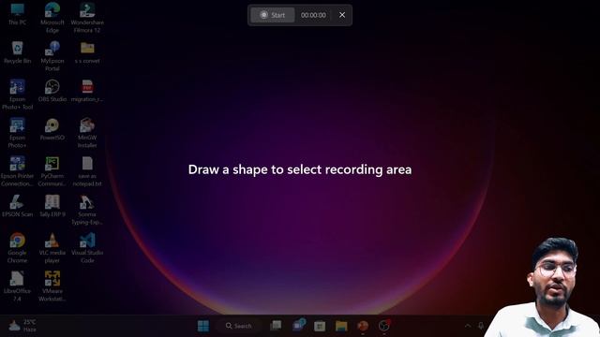
Task: Open the Windows Start menu
Action: click(203, 326)
